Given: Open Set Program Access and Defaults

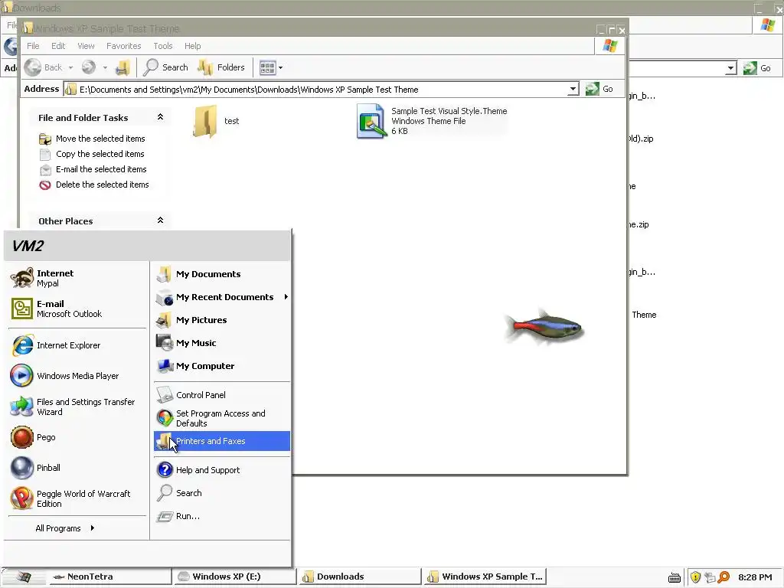Looking at the screenshot, I should coord(221,418).
